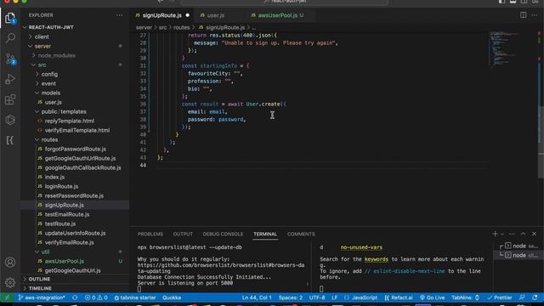Expand the event folder
Viewport: 544px width, 306px height.
48,83
